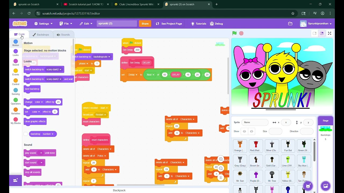Click the project title field 'sprunki (3)'
This screenshot has width=344, height=193.
click(117, 24)
